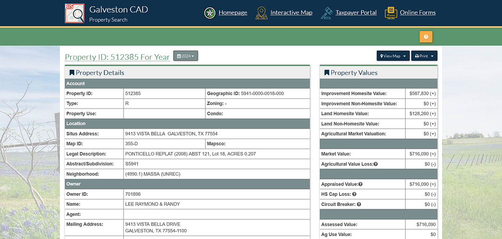Click the Location section header
This screenshot has width=502, height=239.
point(187,124)
